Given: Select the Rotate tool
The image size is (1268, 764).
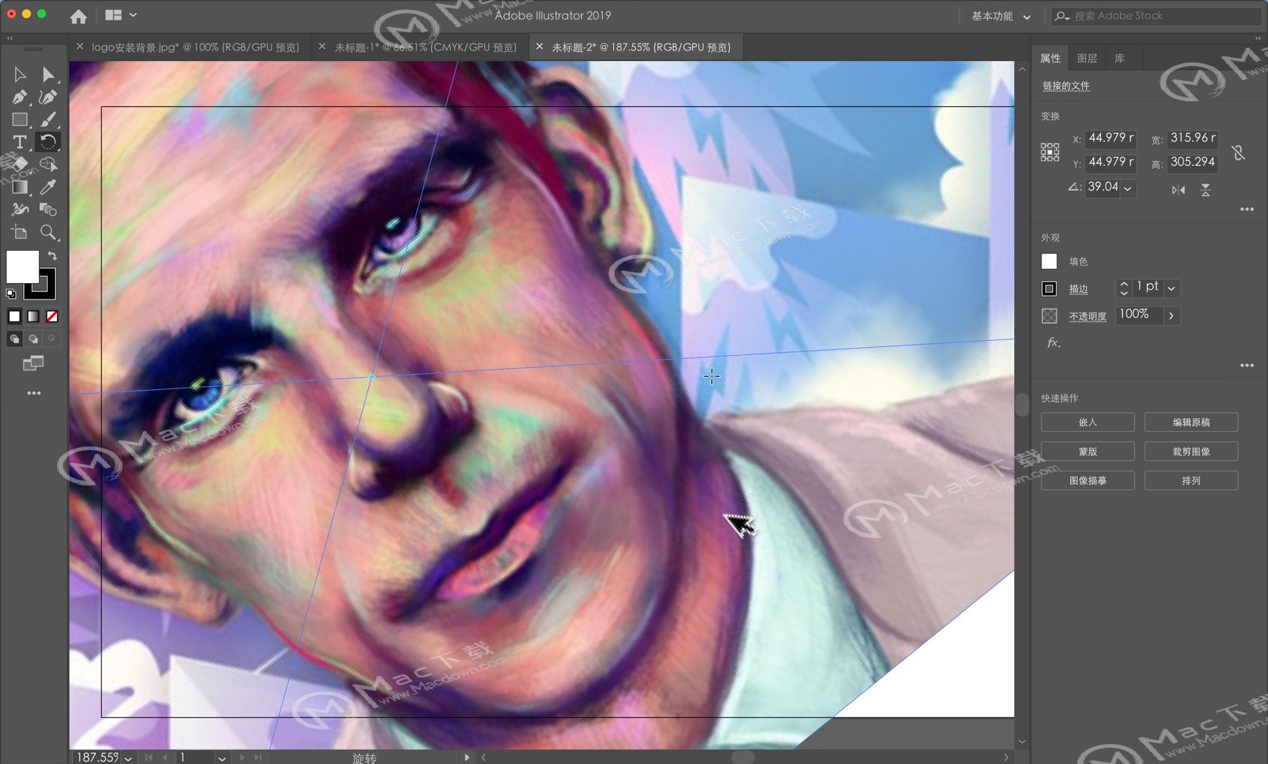Looking at the screenshot, I should 48,142.
